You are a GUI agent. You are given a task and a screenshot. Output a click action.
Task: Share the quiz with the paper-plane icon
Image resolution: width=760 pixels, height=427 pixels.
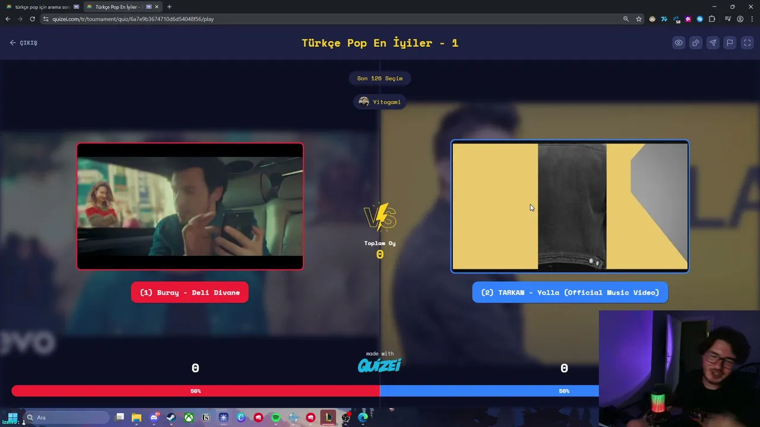[713, 43]
